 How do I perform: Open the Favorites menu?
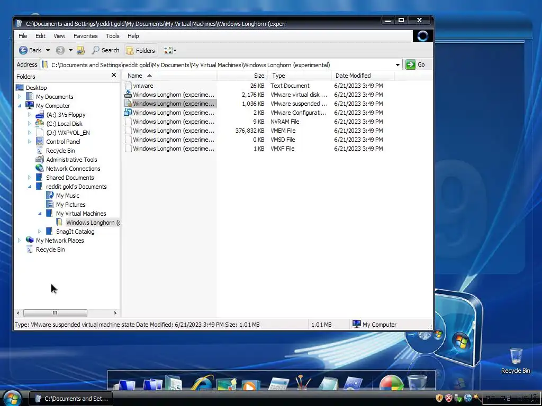tap(85, 36)
